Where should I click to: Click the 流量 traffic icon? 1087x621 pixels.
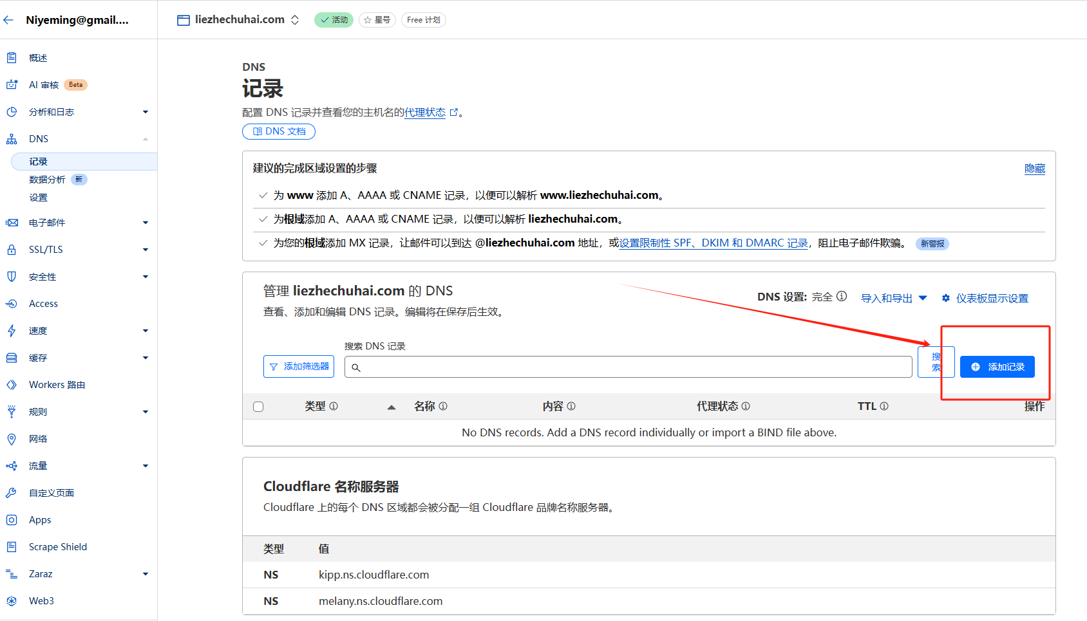(12, 466)
